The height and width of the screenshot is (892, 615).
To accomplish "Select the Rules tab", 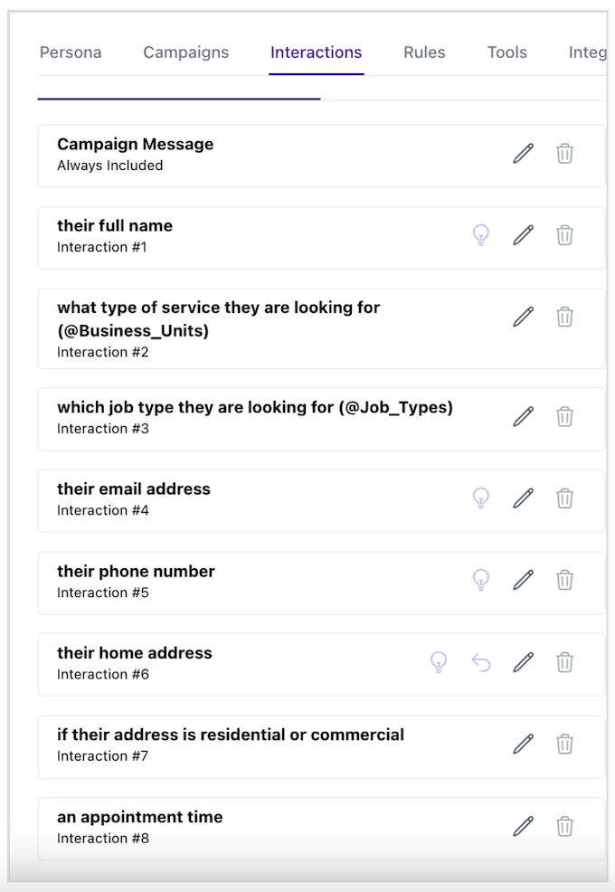I will tap(424, 52).
